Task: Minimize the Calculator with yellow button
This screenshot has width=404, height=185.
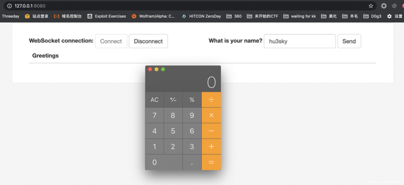Action: click(x=156, y=69)
